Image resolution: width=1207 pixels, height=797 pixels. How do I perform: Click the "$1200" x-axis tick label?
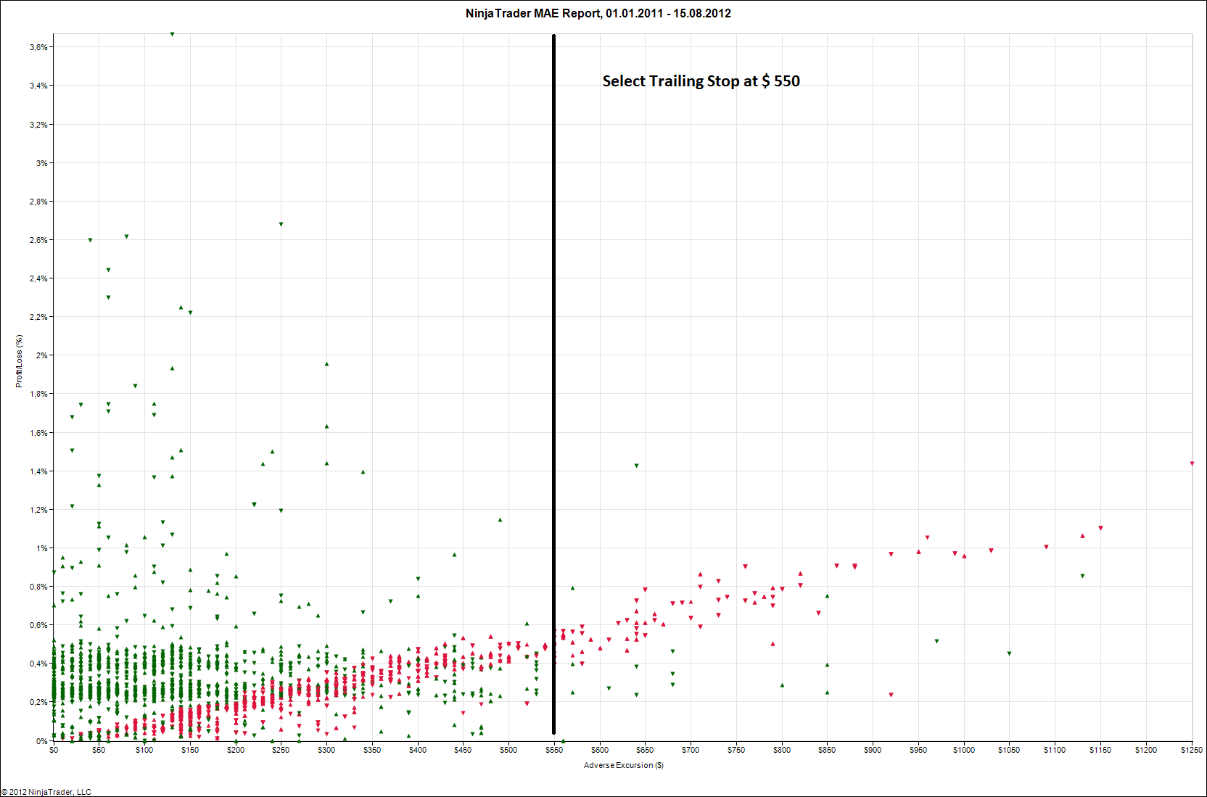1146,750
